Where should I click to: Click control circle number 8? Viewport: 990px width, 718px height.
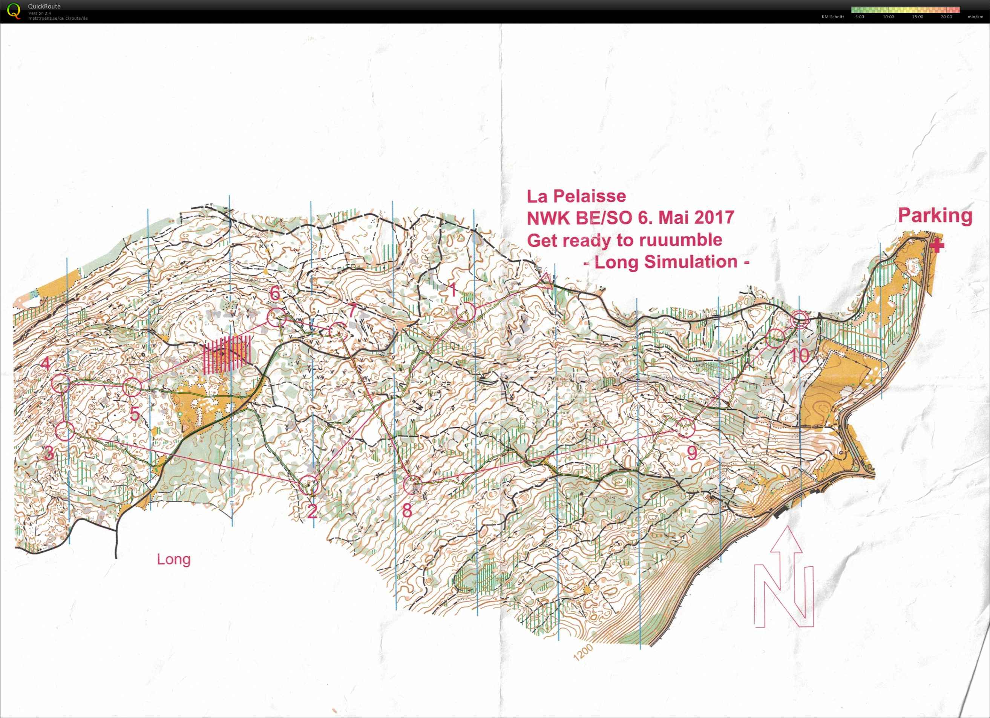pos(412,485)
